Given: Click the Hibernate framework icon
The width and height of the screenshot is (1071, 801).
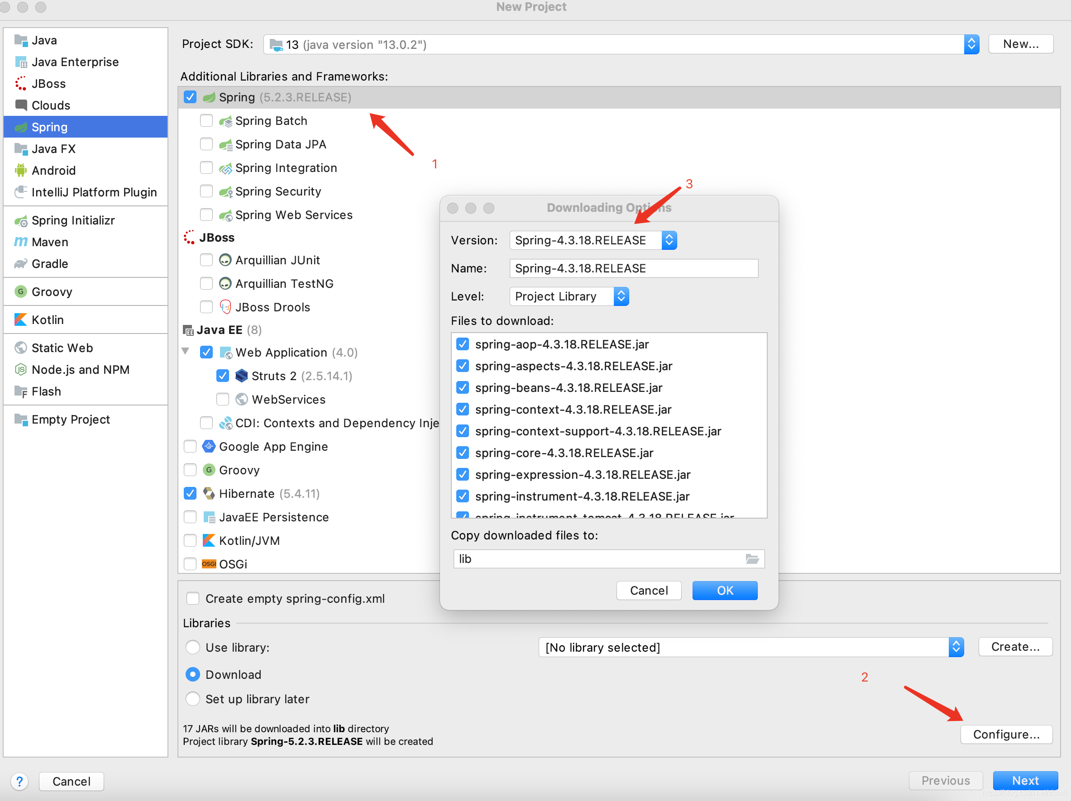Looking at the screenshot, I should pyautogui.click(x=209, y=494).
